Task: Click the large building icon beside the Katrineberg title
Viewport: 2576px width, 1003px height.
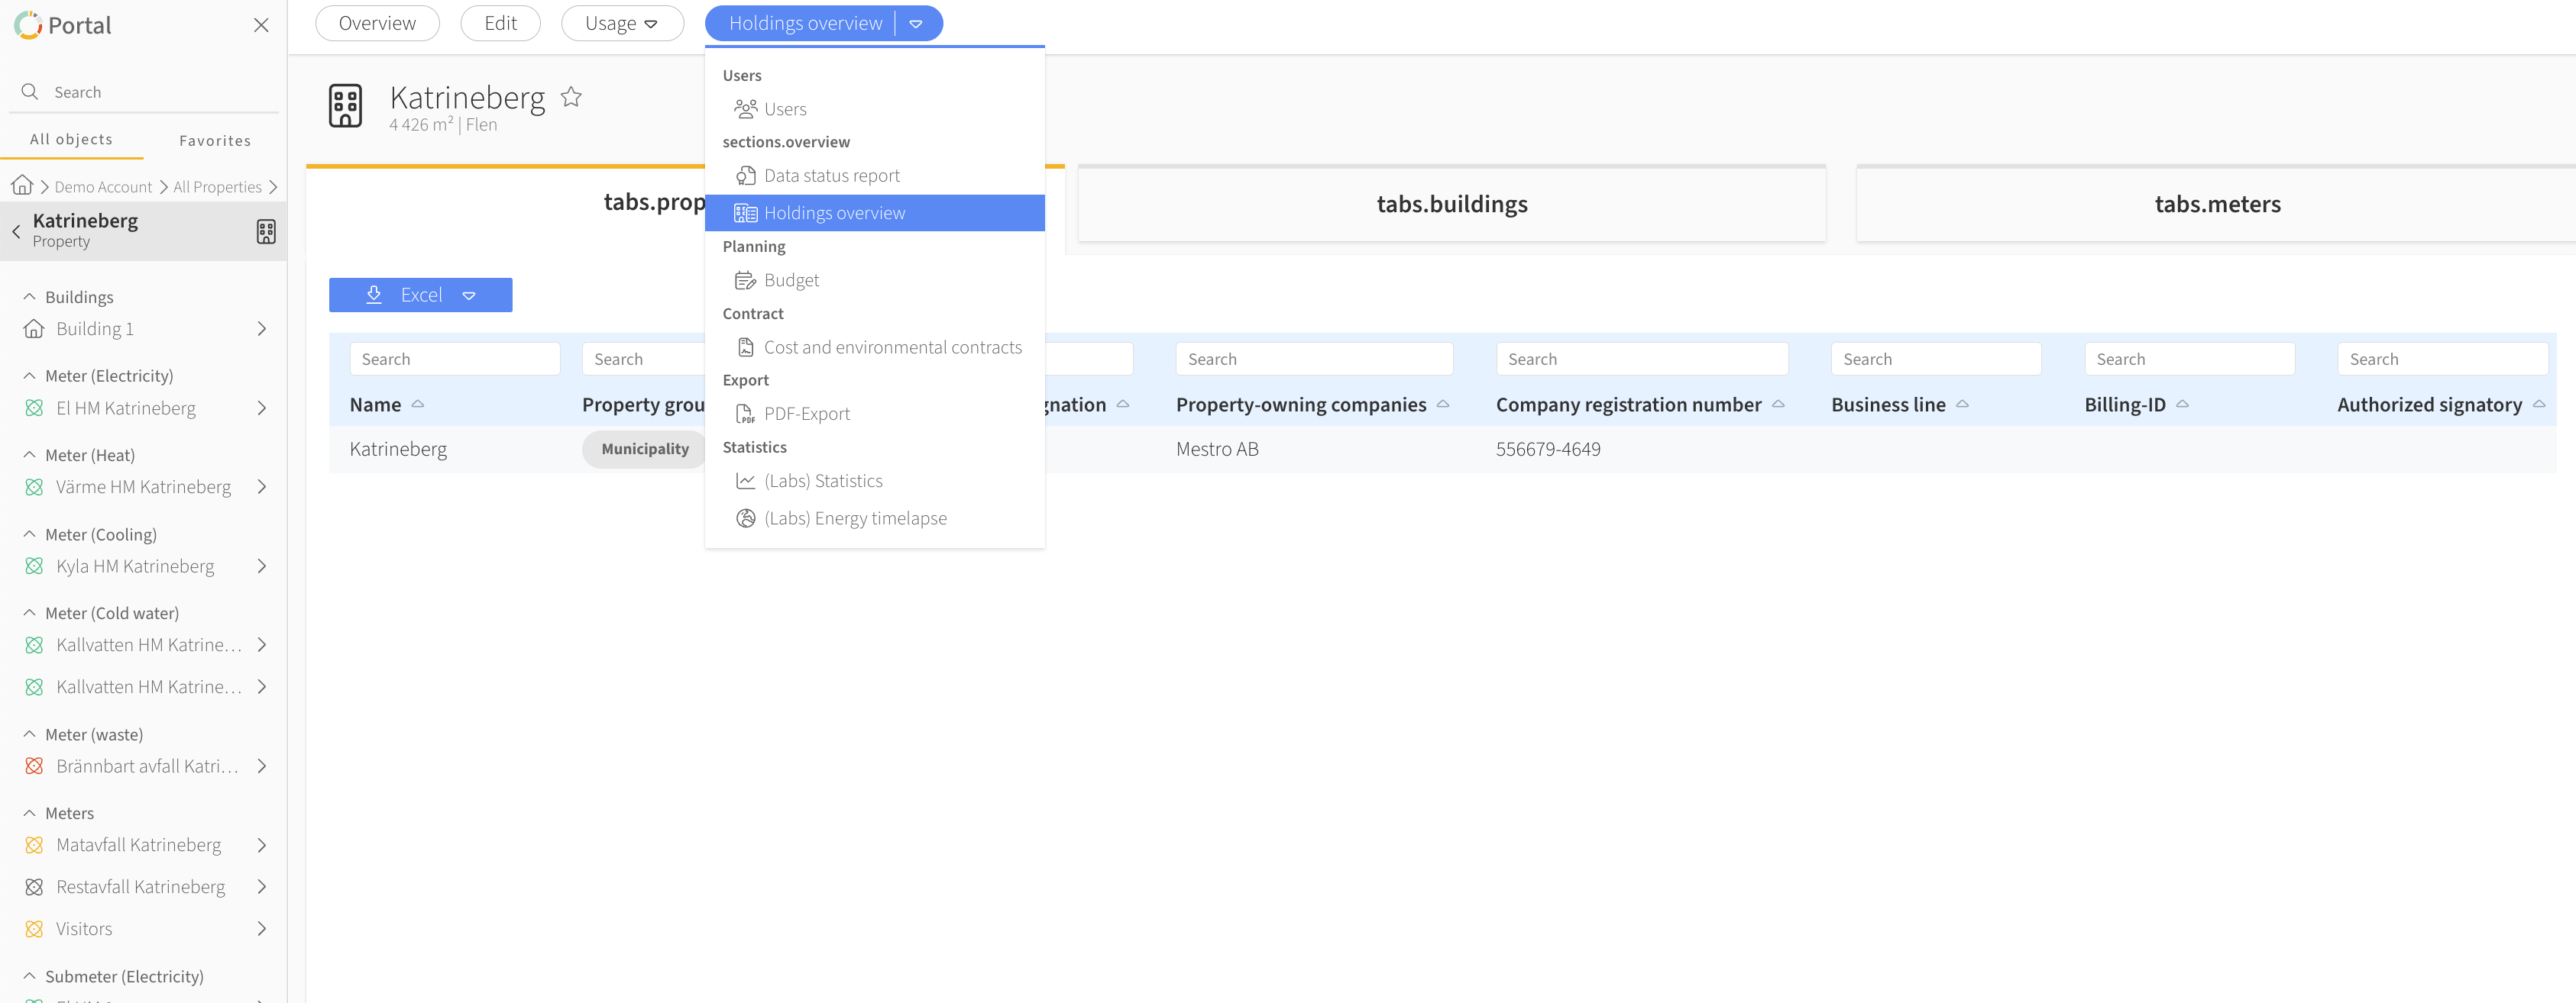Action: pos(346,106)
